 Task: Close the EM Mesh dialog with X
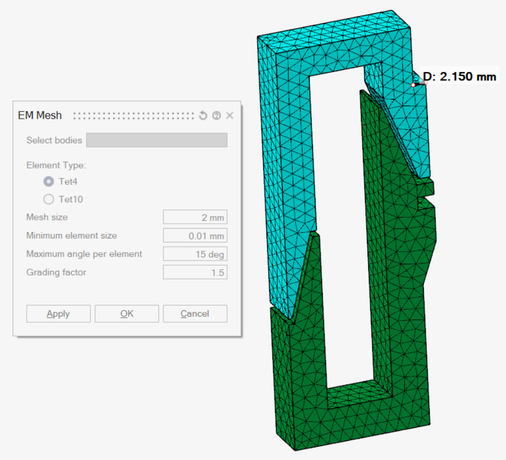coord(230,115)
